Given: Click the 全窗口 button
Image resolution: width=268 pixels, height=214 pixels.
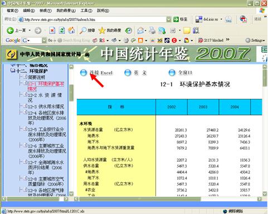Looking at the screenshot, I should [181, 73].
